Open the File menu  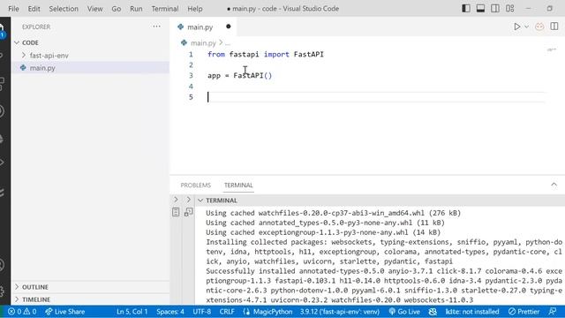[x=13, y=9]
